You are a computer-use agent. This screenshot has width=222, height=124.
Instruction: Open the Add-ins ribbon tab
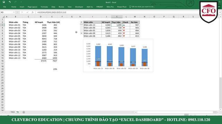click(x=90, y=7)
